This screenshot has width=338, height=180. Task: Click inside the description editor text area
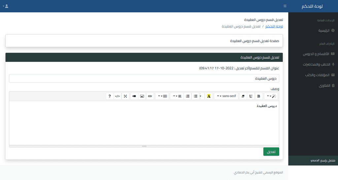click(144, 123)
